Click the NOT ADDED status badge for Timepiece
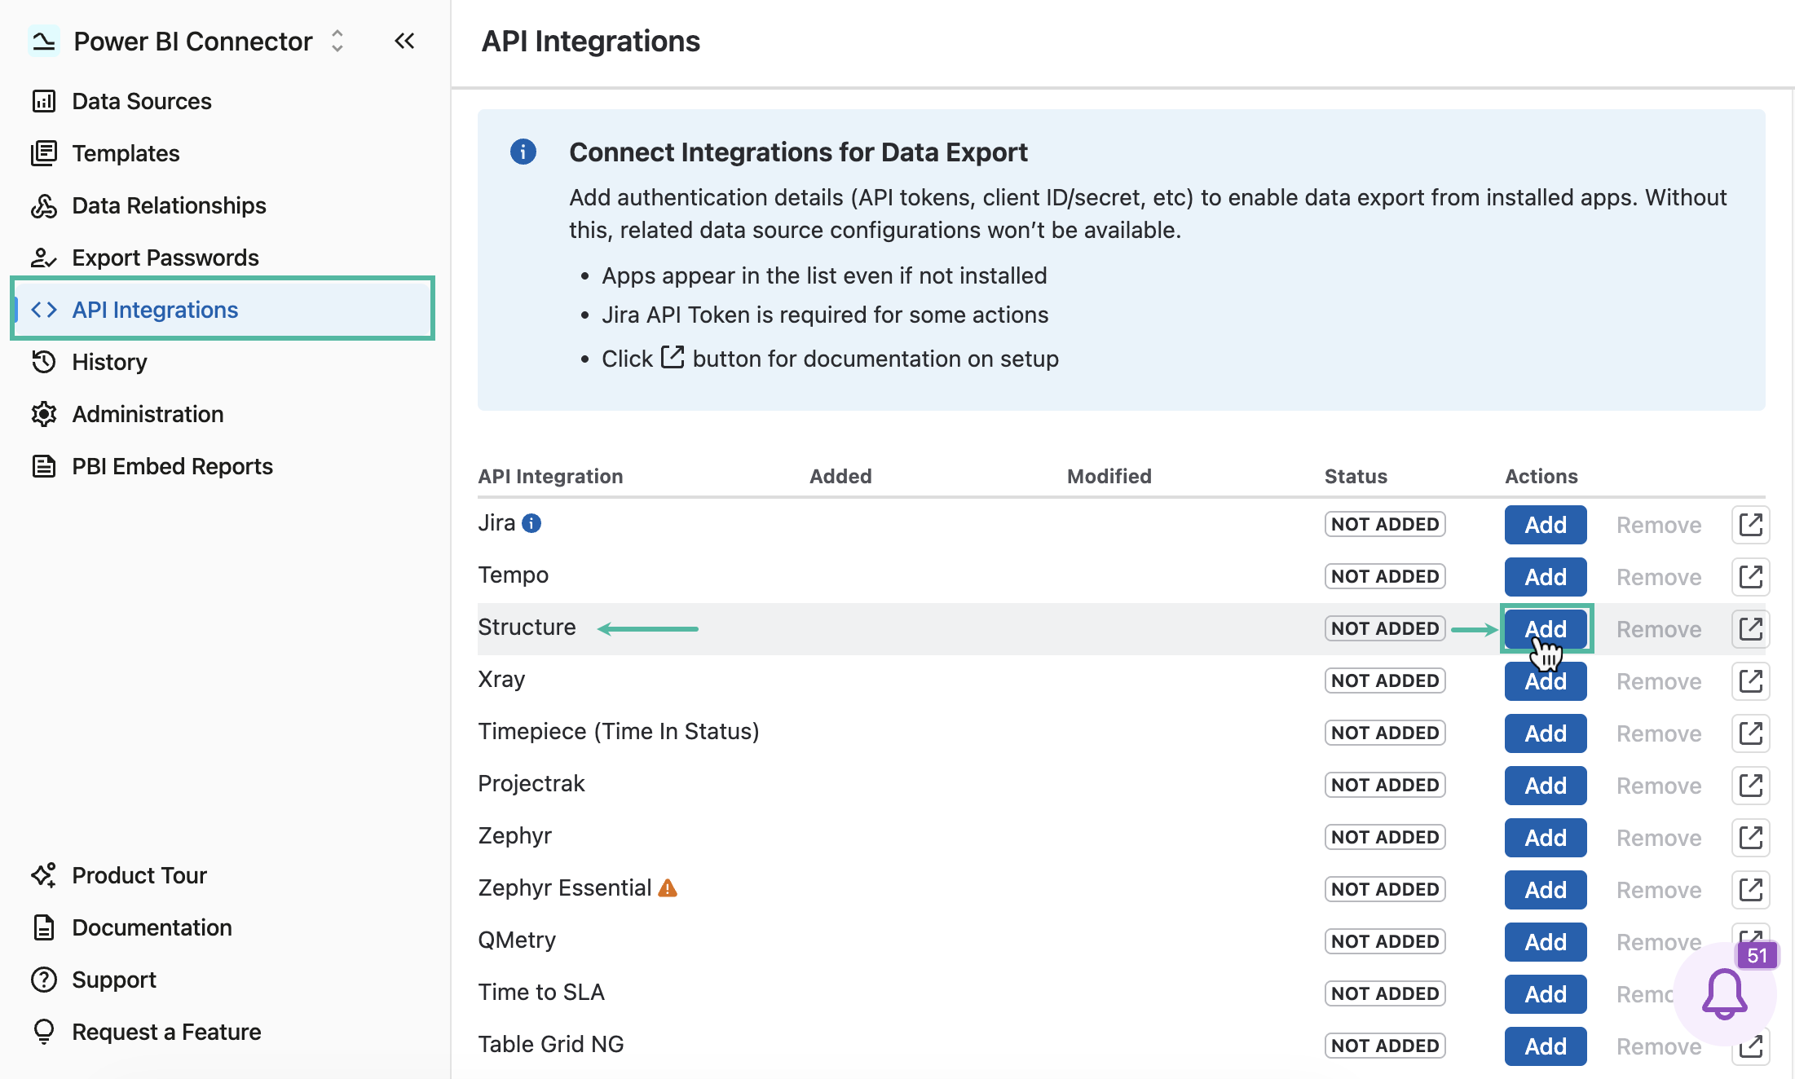This screenshot has height=1079, width=1795. (1385, 733)
